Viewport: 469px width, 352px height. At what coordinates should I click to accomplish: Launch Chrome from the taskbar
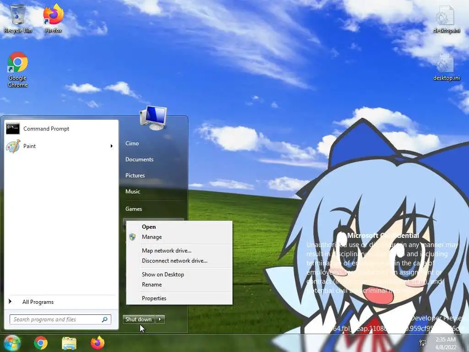(41, 343)
